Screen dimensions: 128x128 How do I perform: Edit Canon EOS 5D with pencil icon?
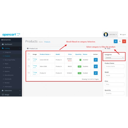click(96, 60)
